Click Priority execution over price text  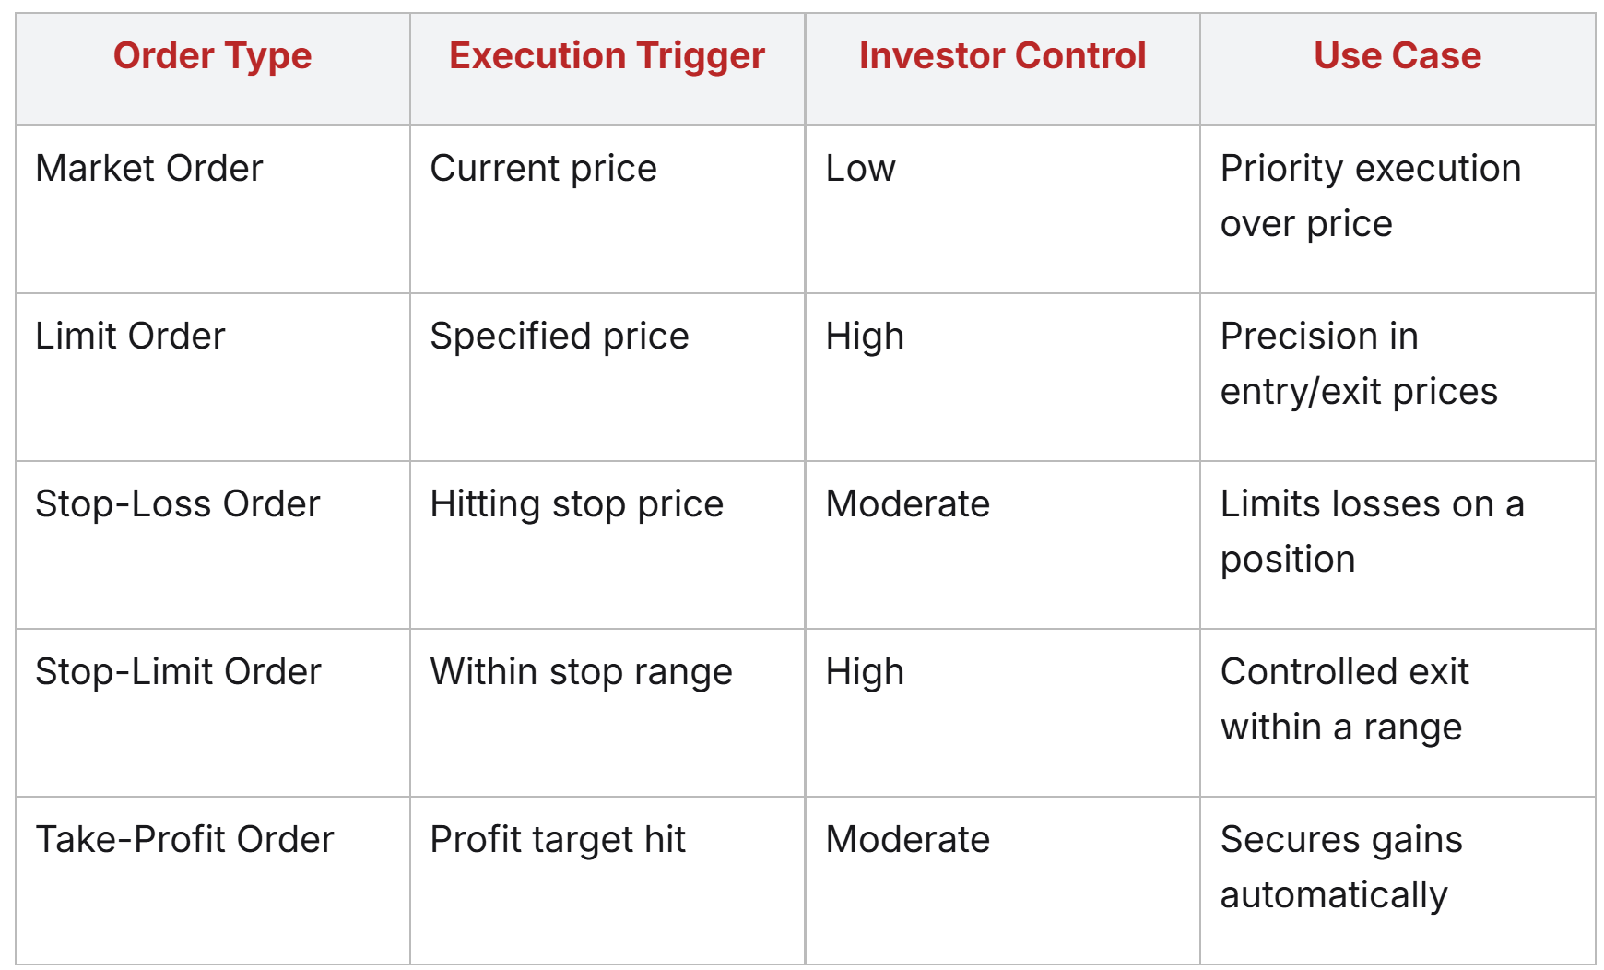click(1371, 196)
